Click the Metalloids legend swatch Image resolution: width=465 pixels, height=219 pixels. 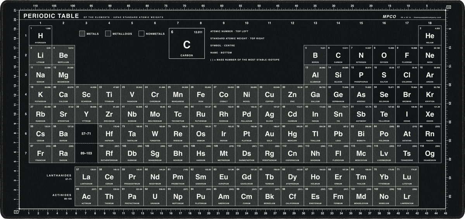[108, 34]
